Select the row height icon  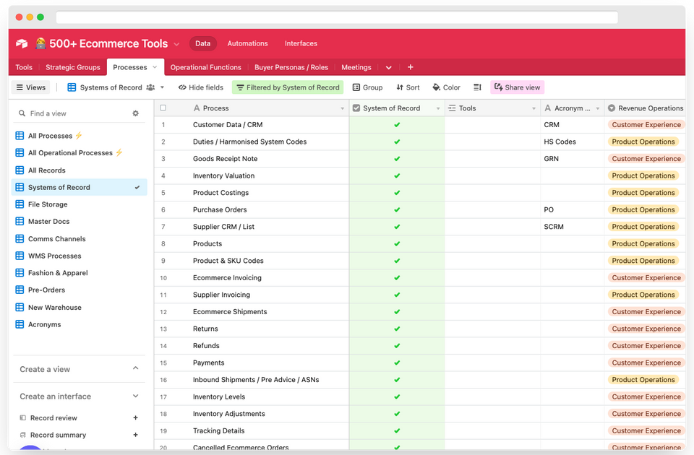pos(477,87)
